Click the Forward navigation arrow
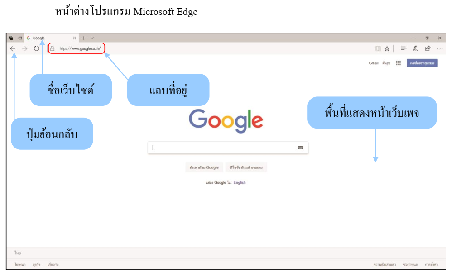 24,48
